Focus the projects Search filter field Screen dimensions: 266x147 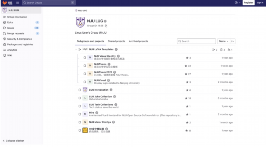(196, 41)
